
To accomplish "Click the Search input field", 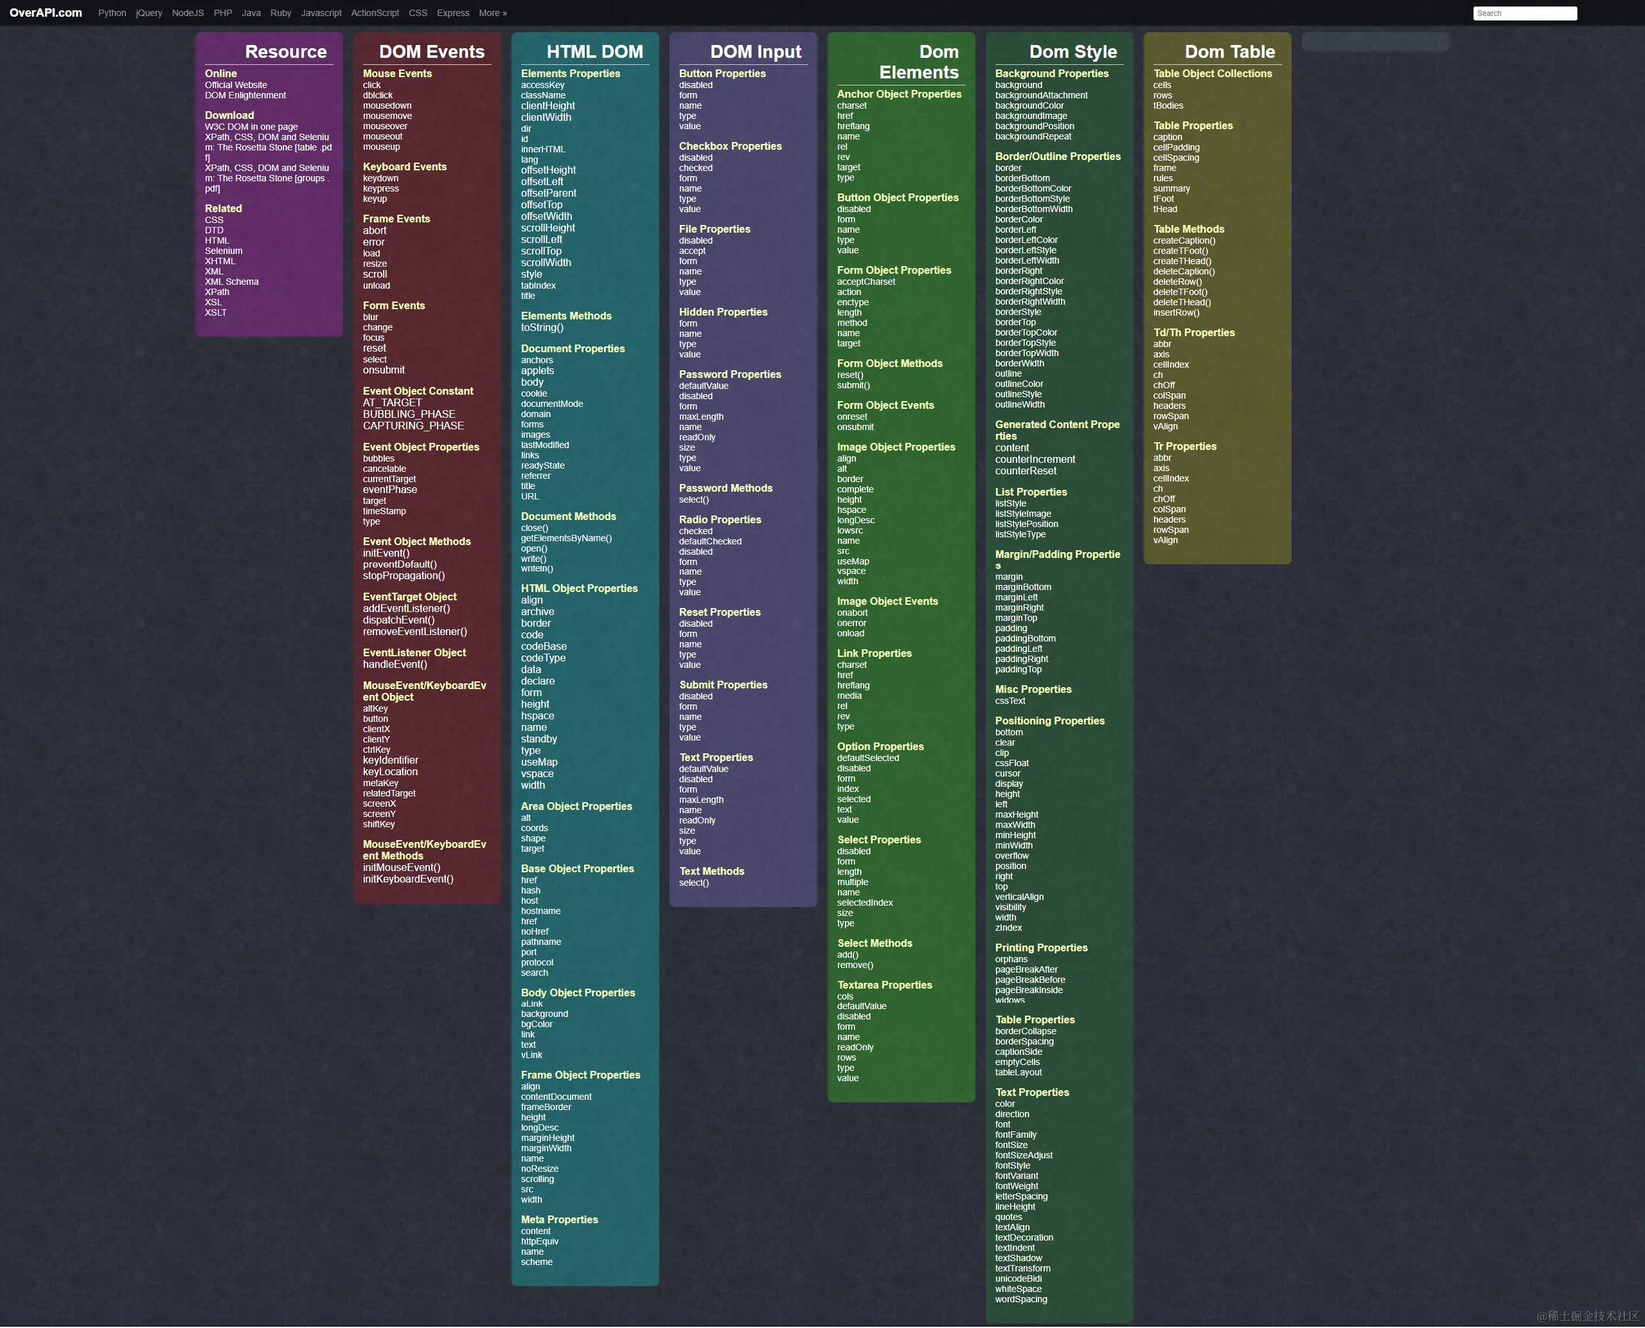I will (x=1525, y=13).
